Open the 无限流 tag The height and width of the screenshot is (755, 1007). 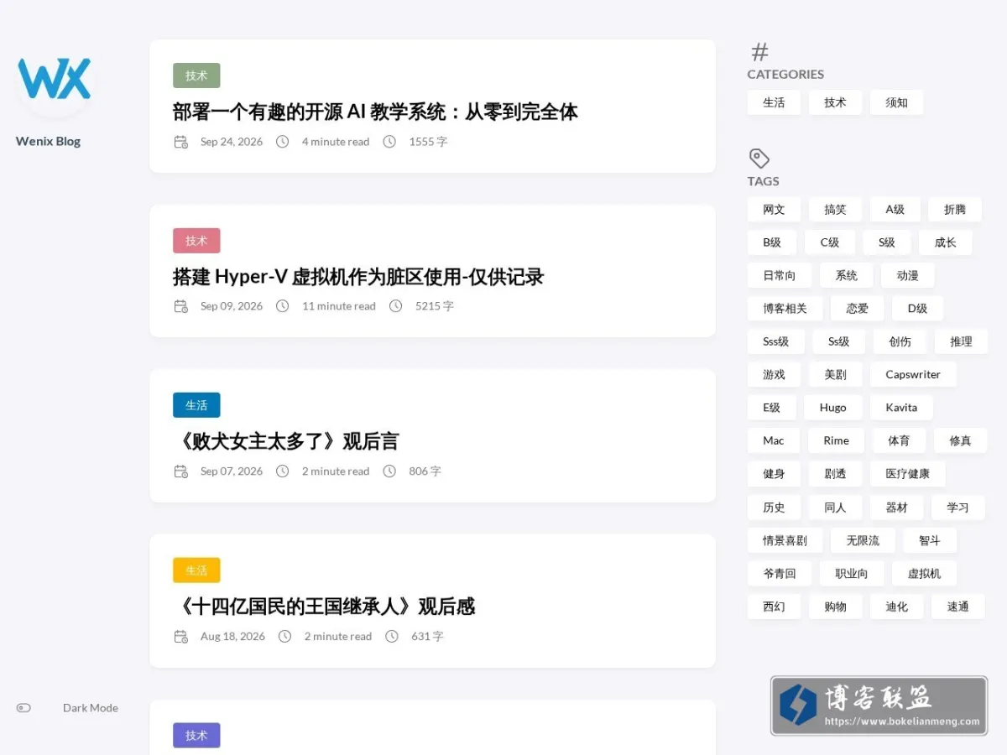(863, 540)
